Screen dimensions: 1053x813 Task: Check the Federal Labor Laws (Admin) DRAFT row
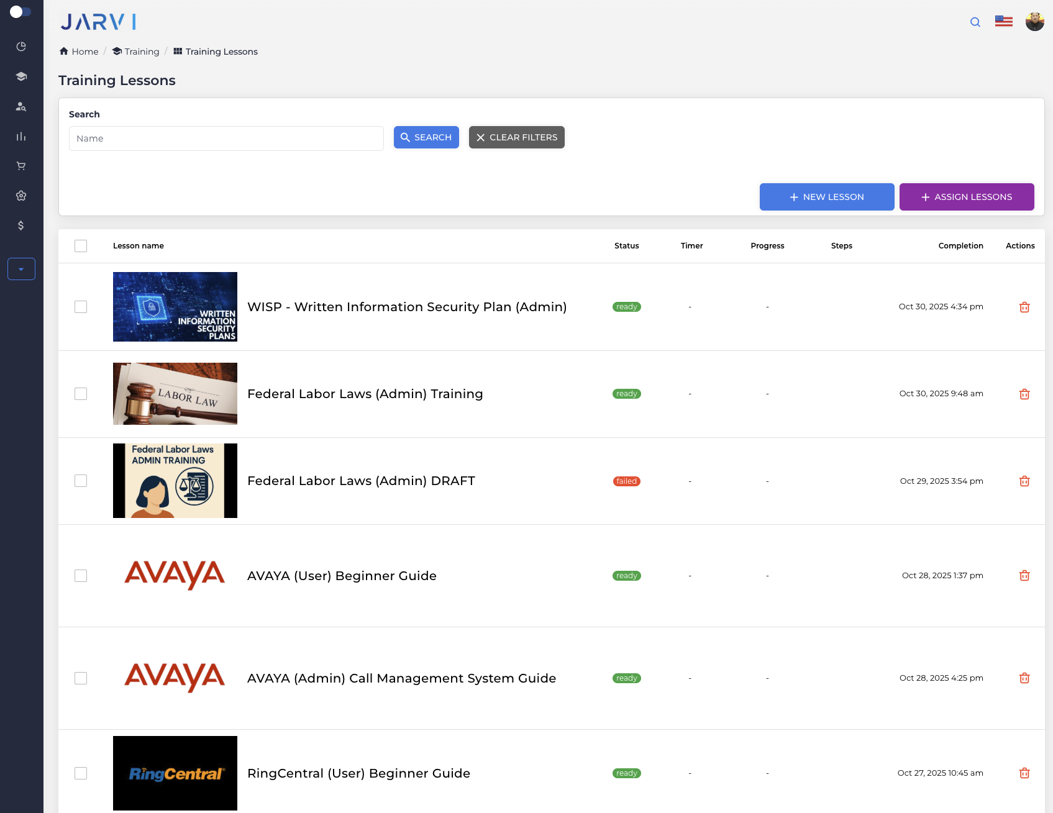coord(81,480)
